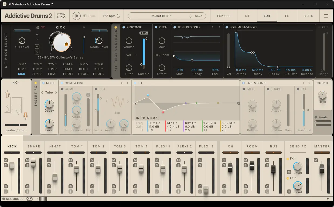Click the link icon in Kit Piece Select
334x207 pixels.
43,27
